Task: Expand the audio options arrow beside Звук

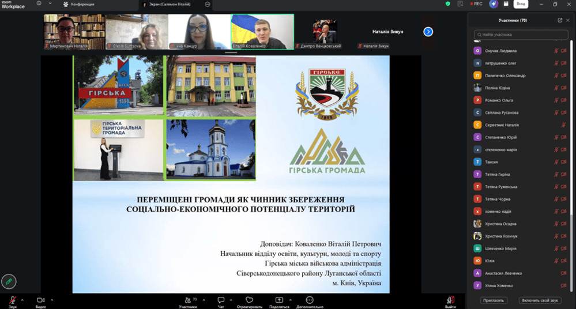Action: tap(22, 299)
